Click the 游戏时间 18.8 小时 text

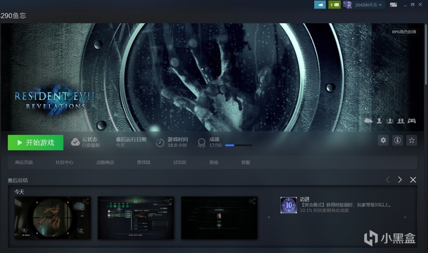[x=178, y=142]
